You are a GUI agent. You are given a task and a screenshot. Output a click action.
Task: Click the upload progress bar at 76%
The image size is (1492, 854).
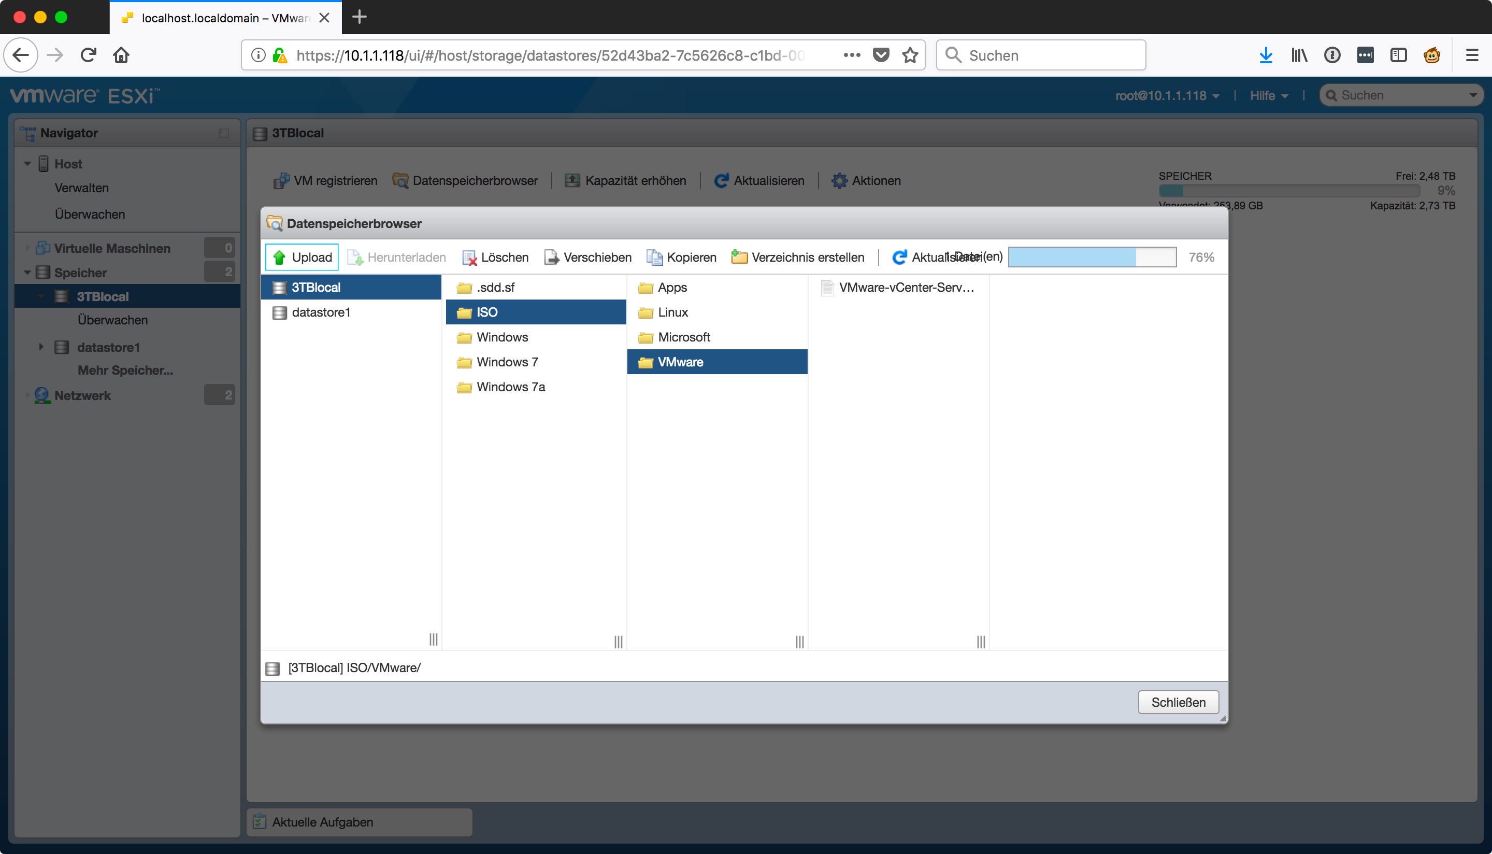(1092, 257)
